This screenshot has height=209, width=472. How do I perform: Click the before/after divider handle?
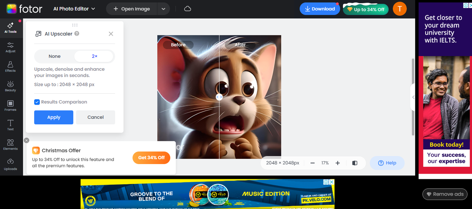click(219, 97)
